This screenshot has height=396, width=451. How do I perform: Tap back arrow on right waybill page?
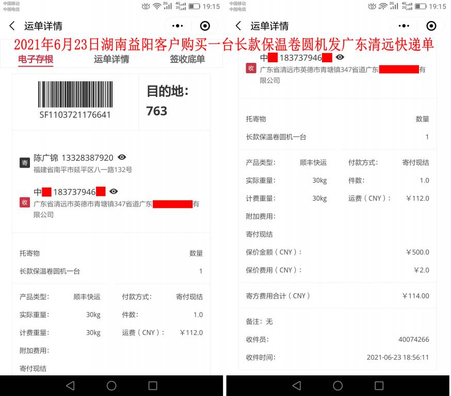pyautogui.click(x=237, y=25)
